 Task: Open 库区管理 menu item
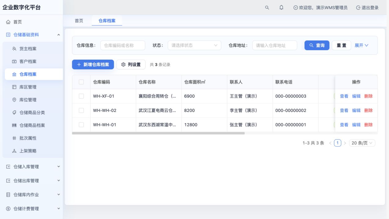34,87
